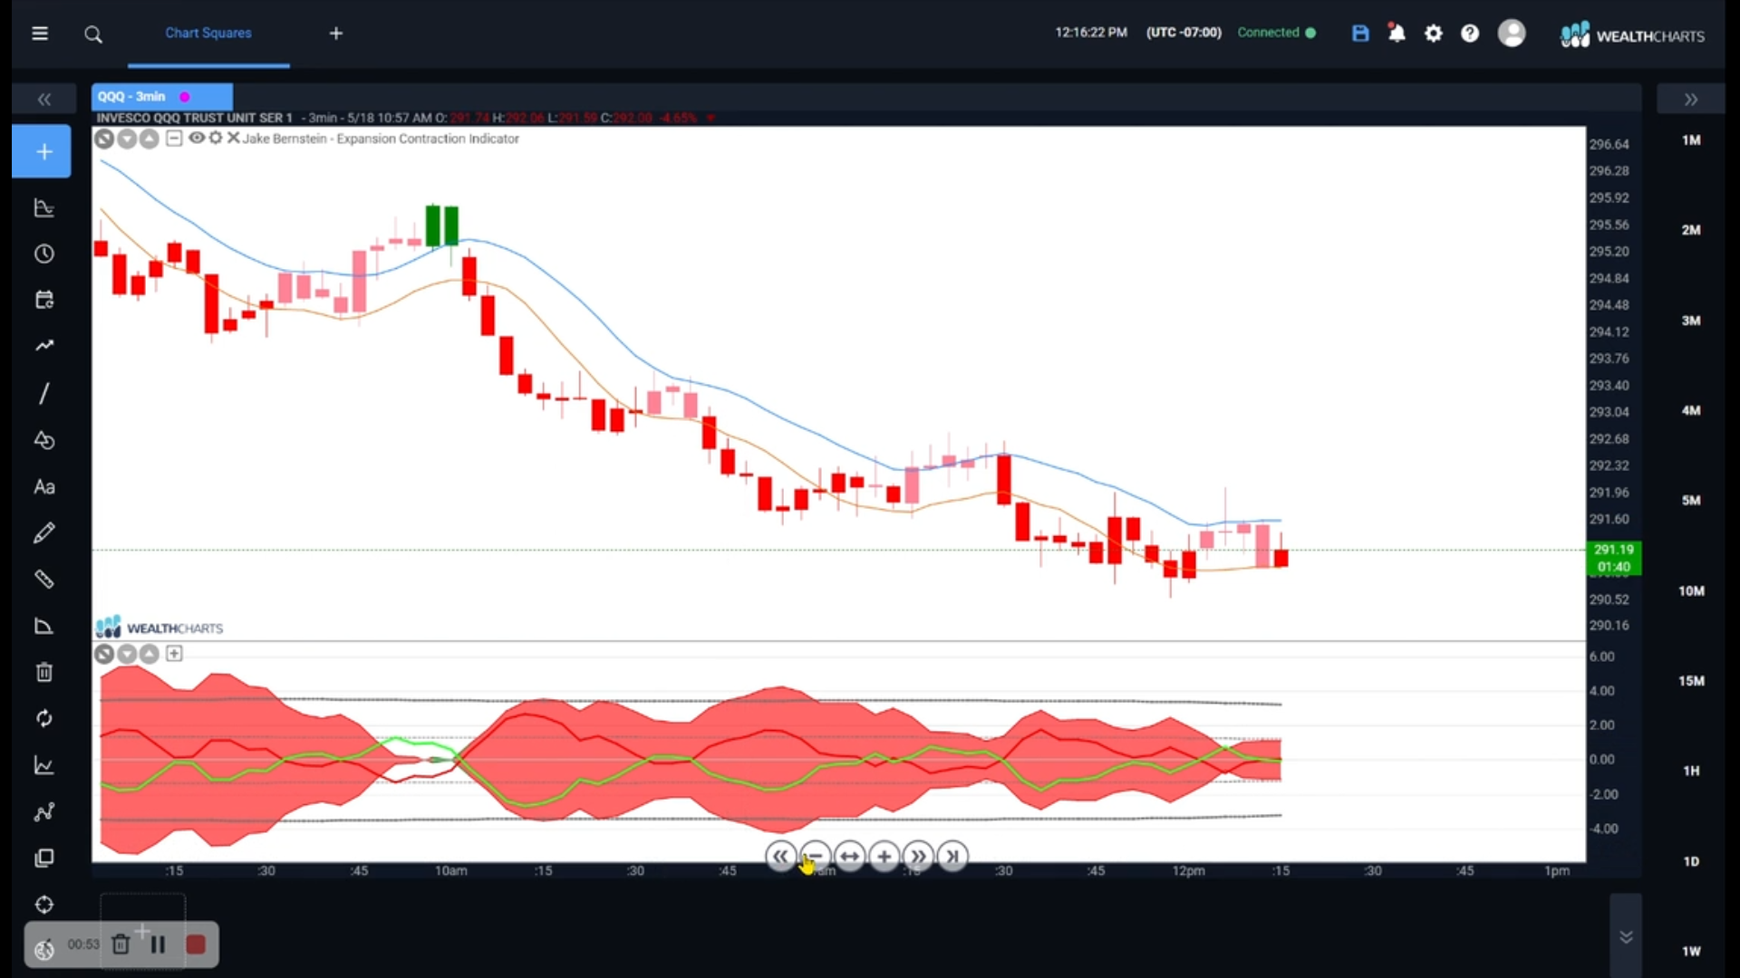This screenshot has height=978, width=1740.
Task: Select the ruler measure tool
Action: (43, 580)
